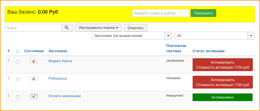Open the items-per-page dropdown showing 20
This screenshot has height=111, width=260.
tap(251, 36)
